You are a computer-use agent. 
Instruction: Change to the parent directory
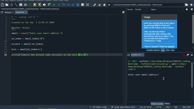pyautogui.click(x=191, y=5)
